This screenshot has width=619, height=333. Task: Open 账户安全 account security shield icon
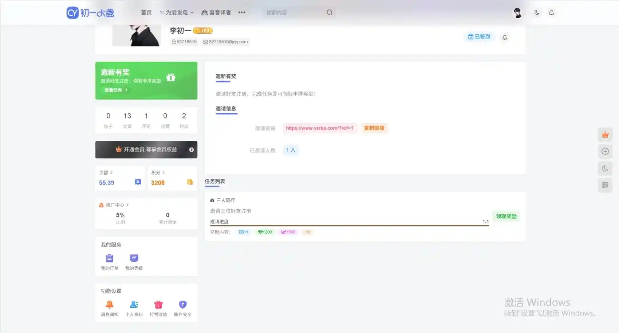183,304
